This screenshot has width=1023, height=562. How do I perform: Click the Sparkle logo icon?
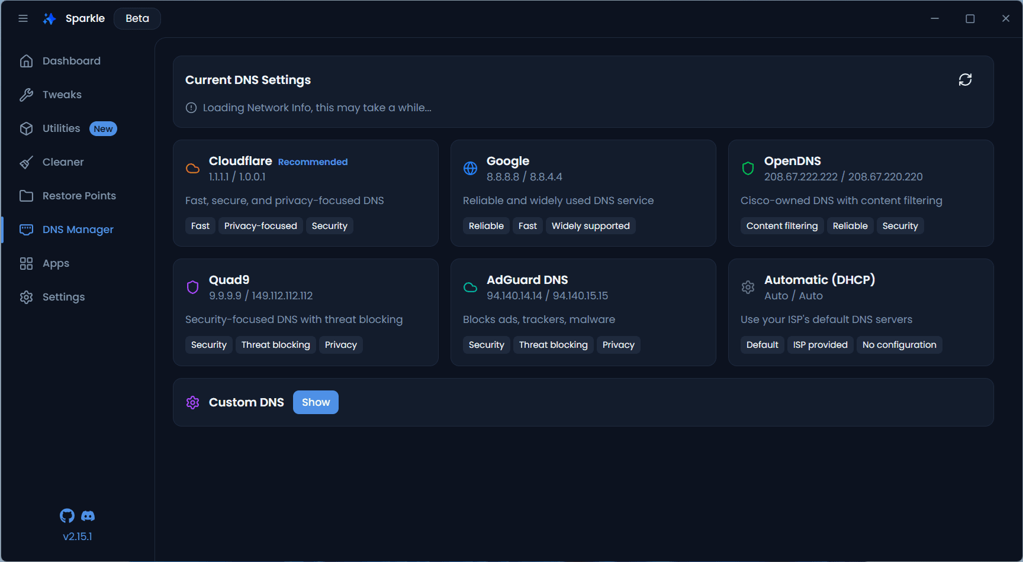coord(50,18)
